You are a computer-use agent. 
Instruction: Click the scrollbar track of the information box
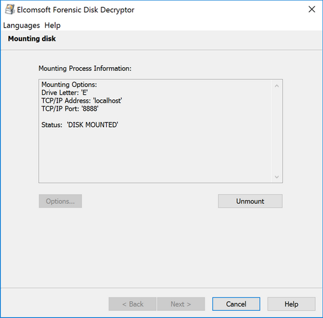point(277,132)
